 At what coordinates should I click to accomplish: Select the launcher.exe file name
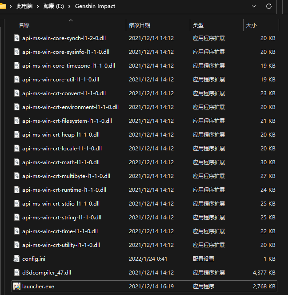point(38,287)
